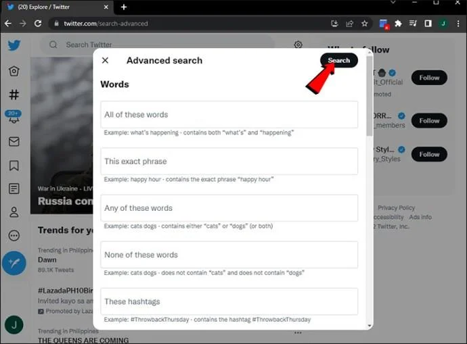Toggle the browser side panel icon

(x=428, y=24)
